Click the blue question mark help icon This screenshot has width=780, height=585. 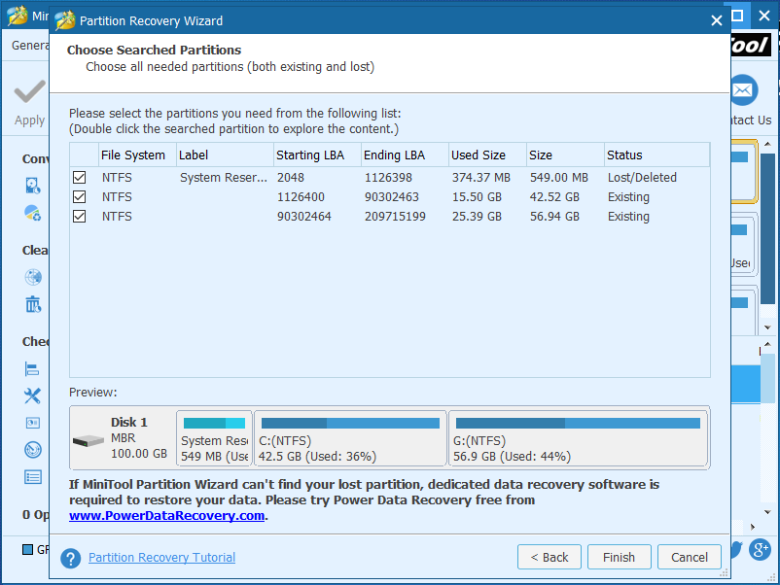71,558
